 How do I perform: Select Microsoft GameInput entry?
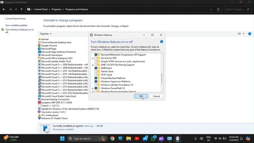coord(50,55)
